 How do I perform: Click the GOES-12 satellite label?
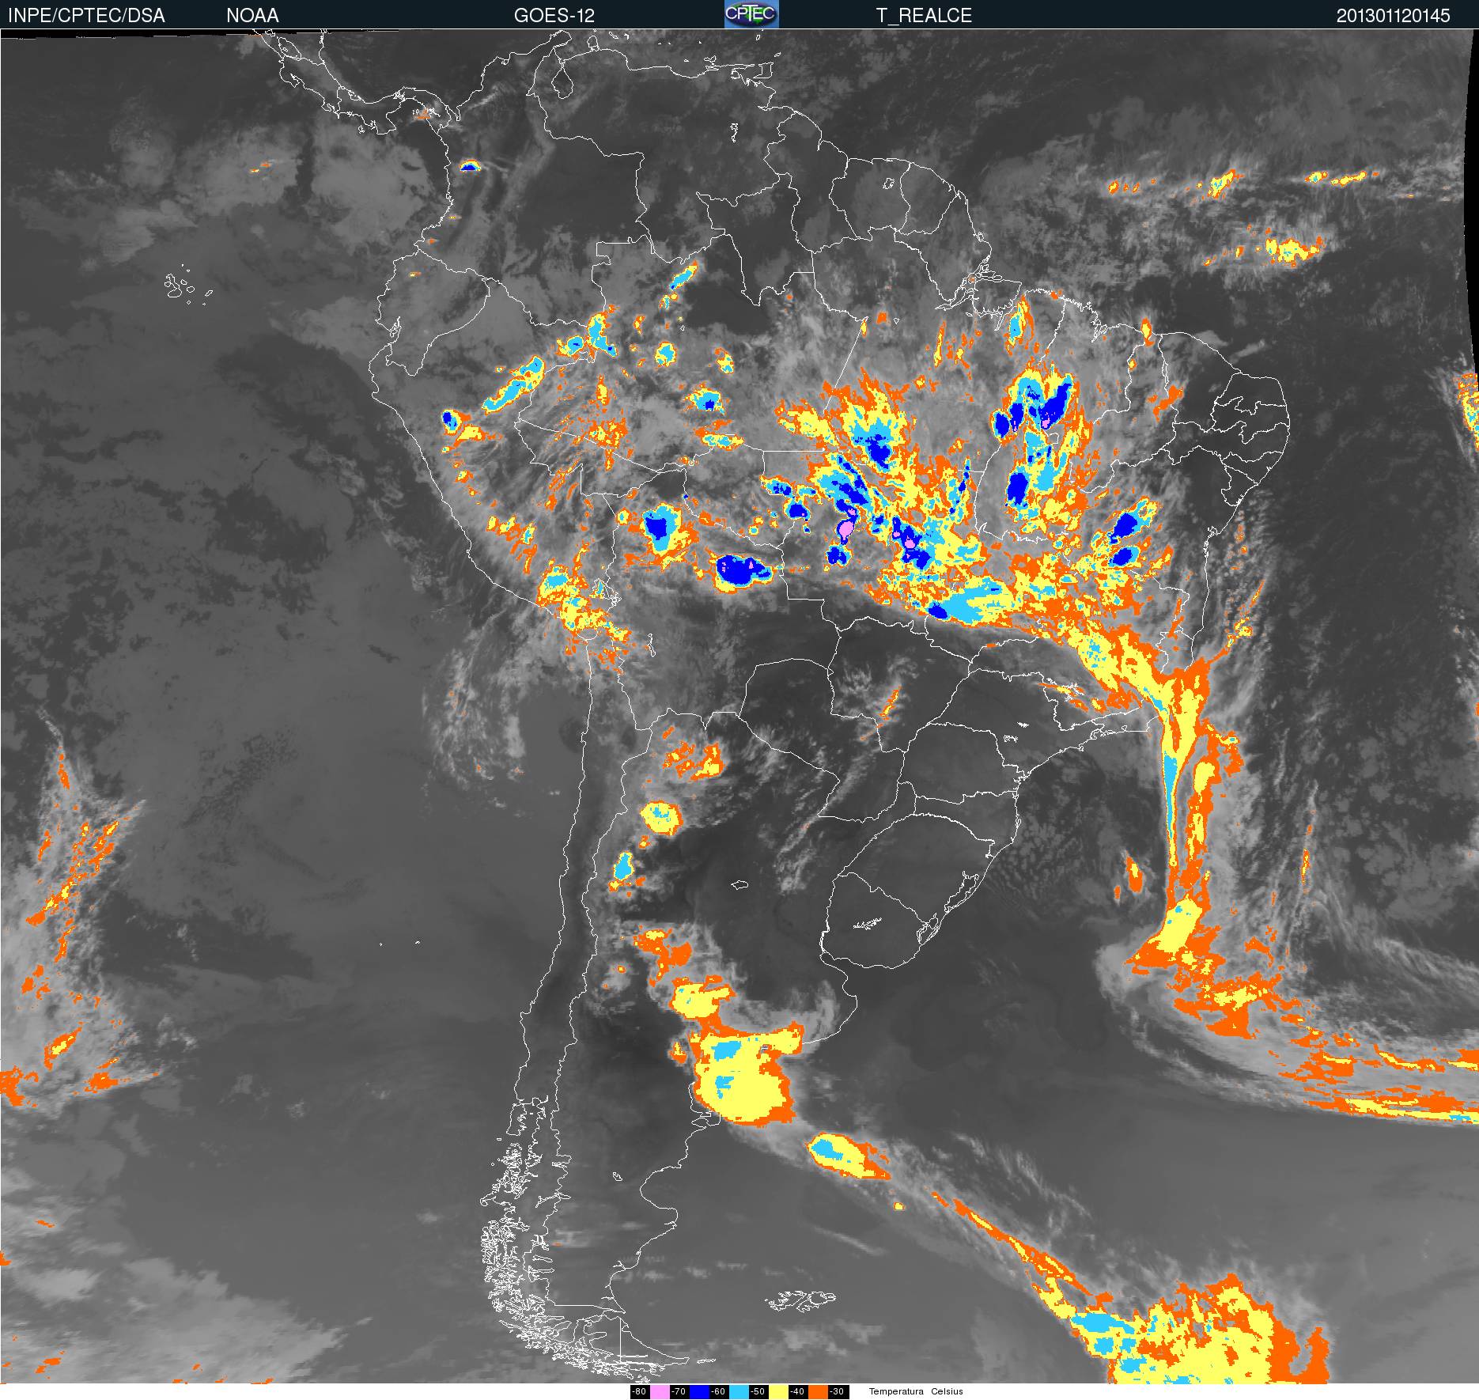554,16
